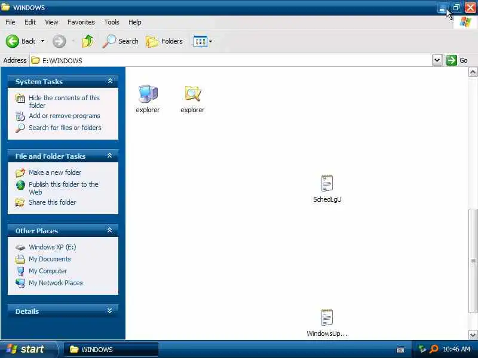The width and height of the screenshot is (478, 358).
Task: Toggle the Folders pane button
Action: pyautogui.click(x=164, y=41)
